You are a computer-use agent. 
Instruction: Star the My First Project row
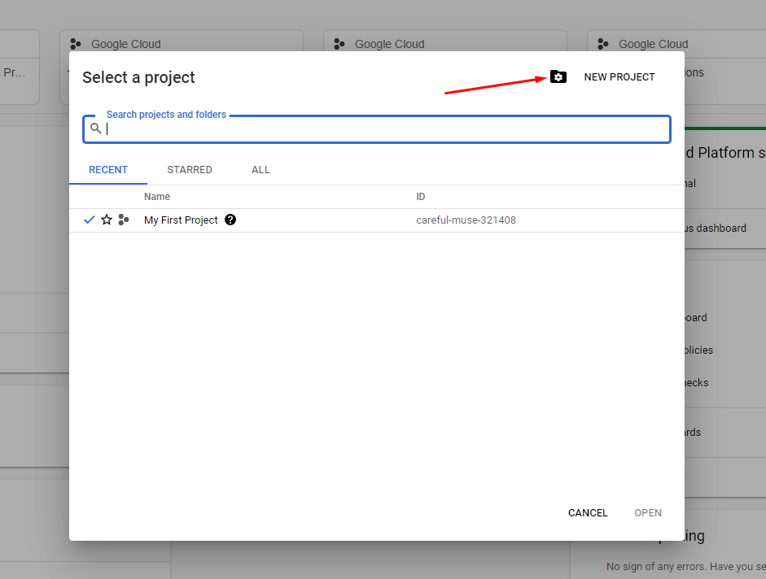pos(107,220)
